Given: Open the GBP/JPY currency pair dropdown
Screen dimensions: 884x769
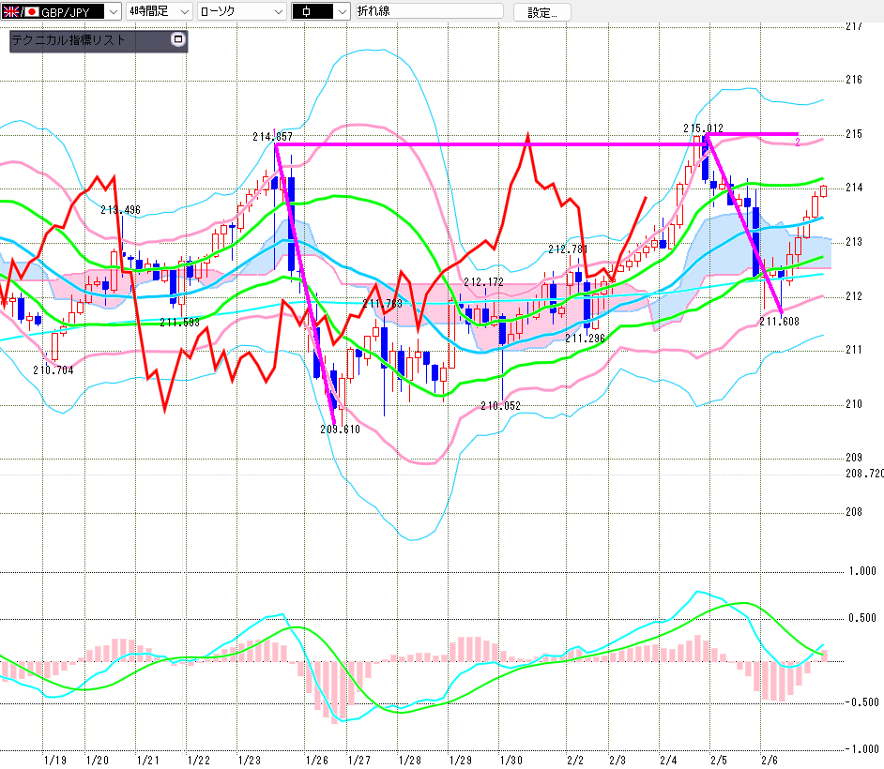Looking at the screenshot, I should coord(112,11).
